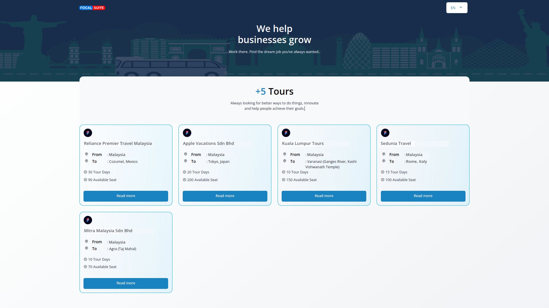Click location pin beside Cozumel, Mexico destination
The image size is (549, 308).
(86, 161)
